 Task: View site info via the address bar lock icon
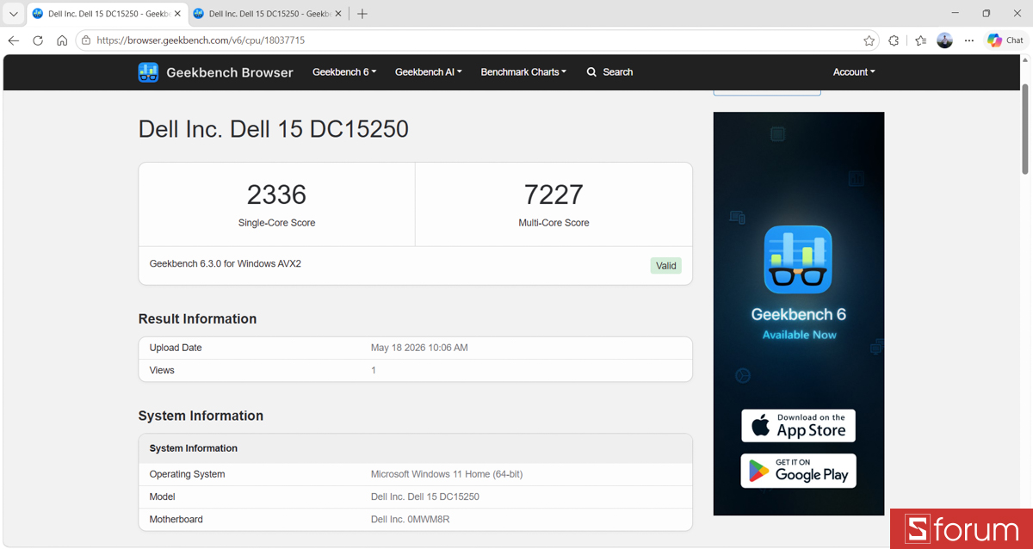(x=84, y=40)
